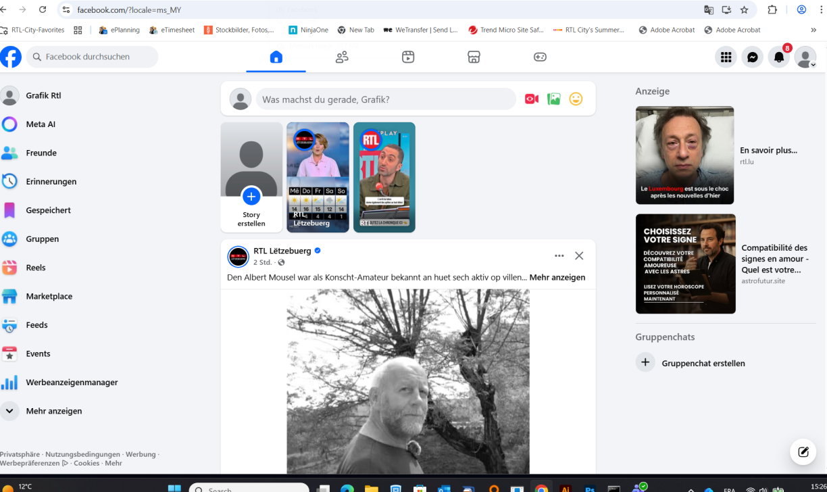The height and width of the screenshot is (492, 827).
Task: Open the three-dots menu on RTL Lëtzebuerg's post
Action: [x=559, y=255]
